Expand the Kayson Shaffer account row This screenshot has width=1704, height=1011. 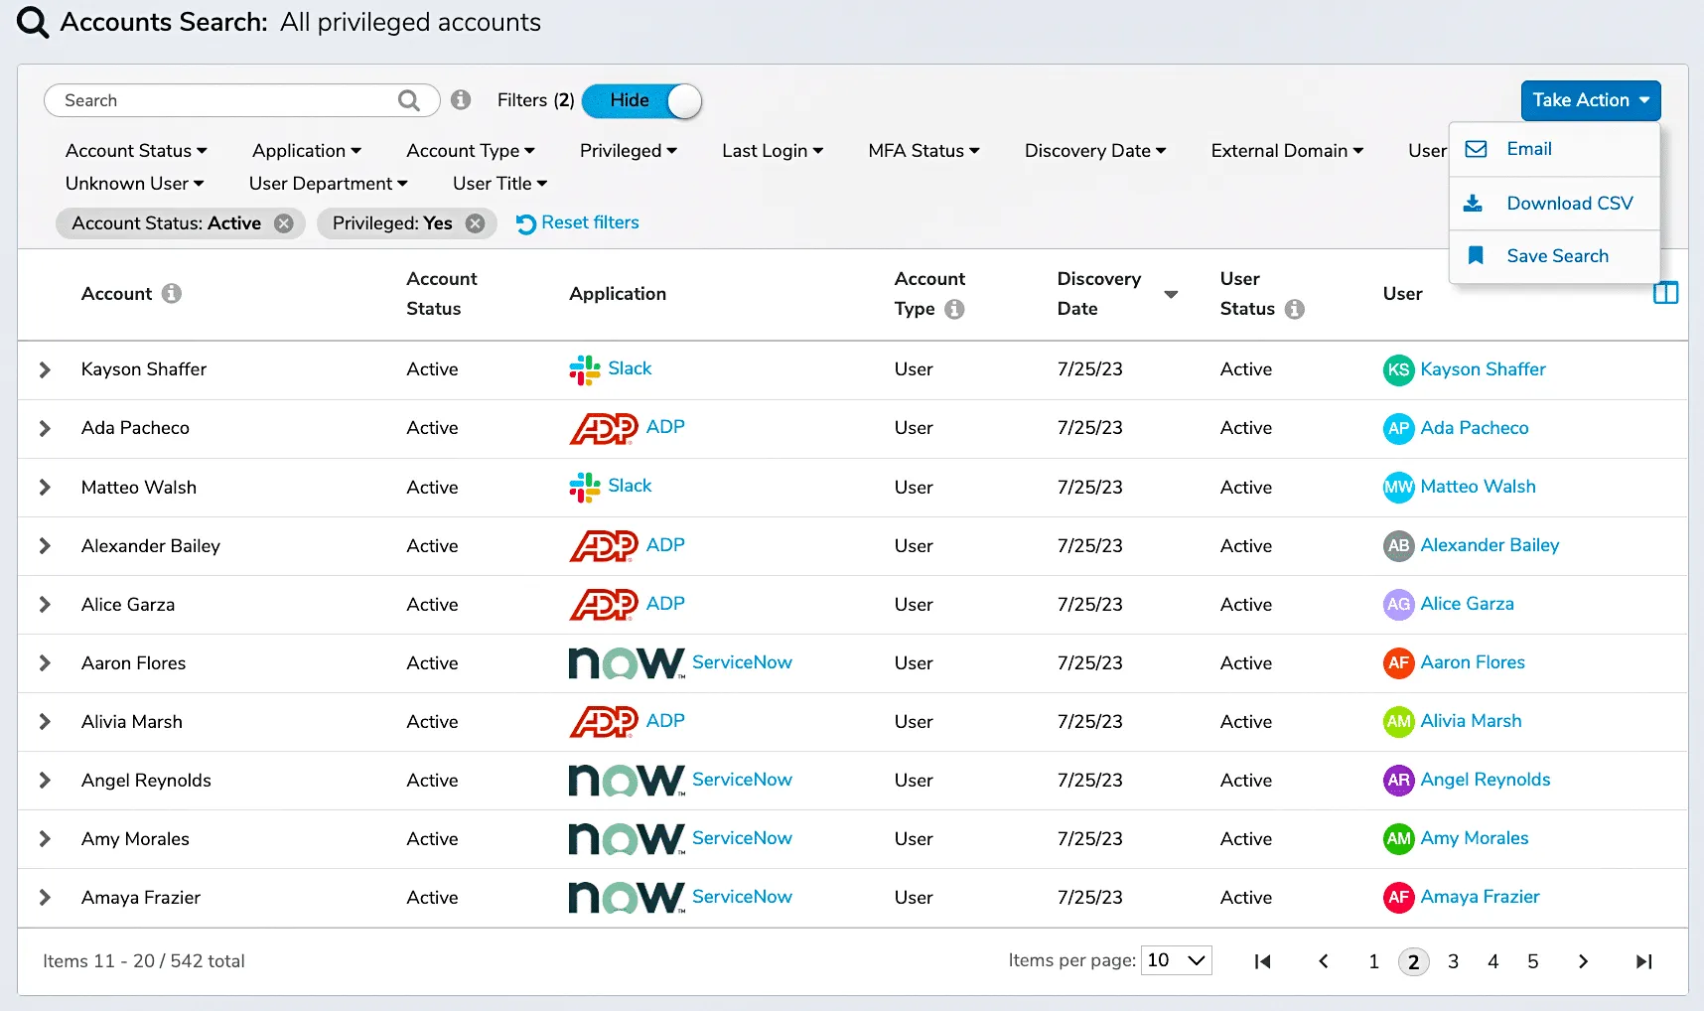[45, 369]
